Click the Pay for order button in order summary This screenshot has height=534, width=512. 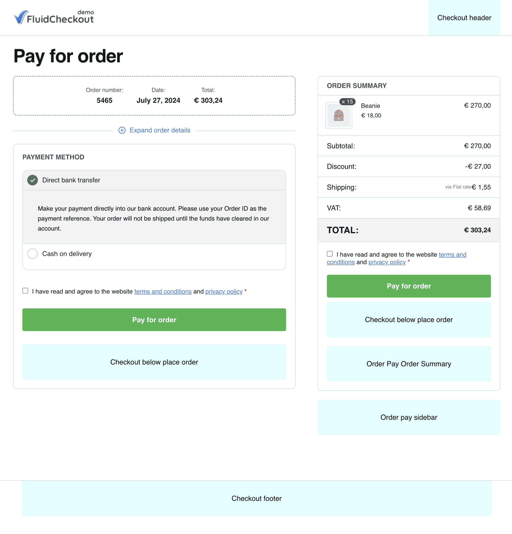coord(408,286)
